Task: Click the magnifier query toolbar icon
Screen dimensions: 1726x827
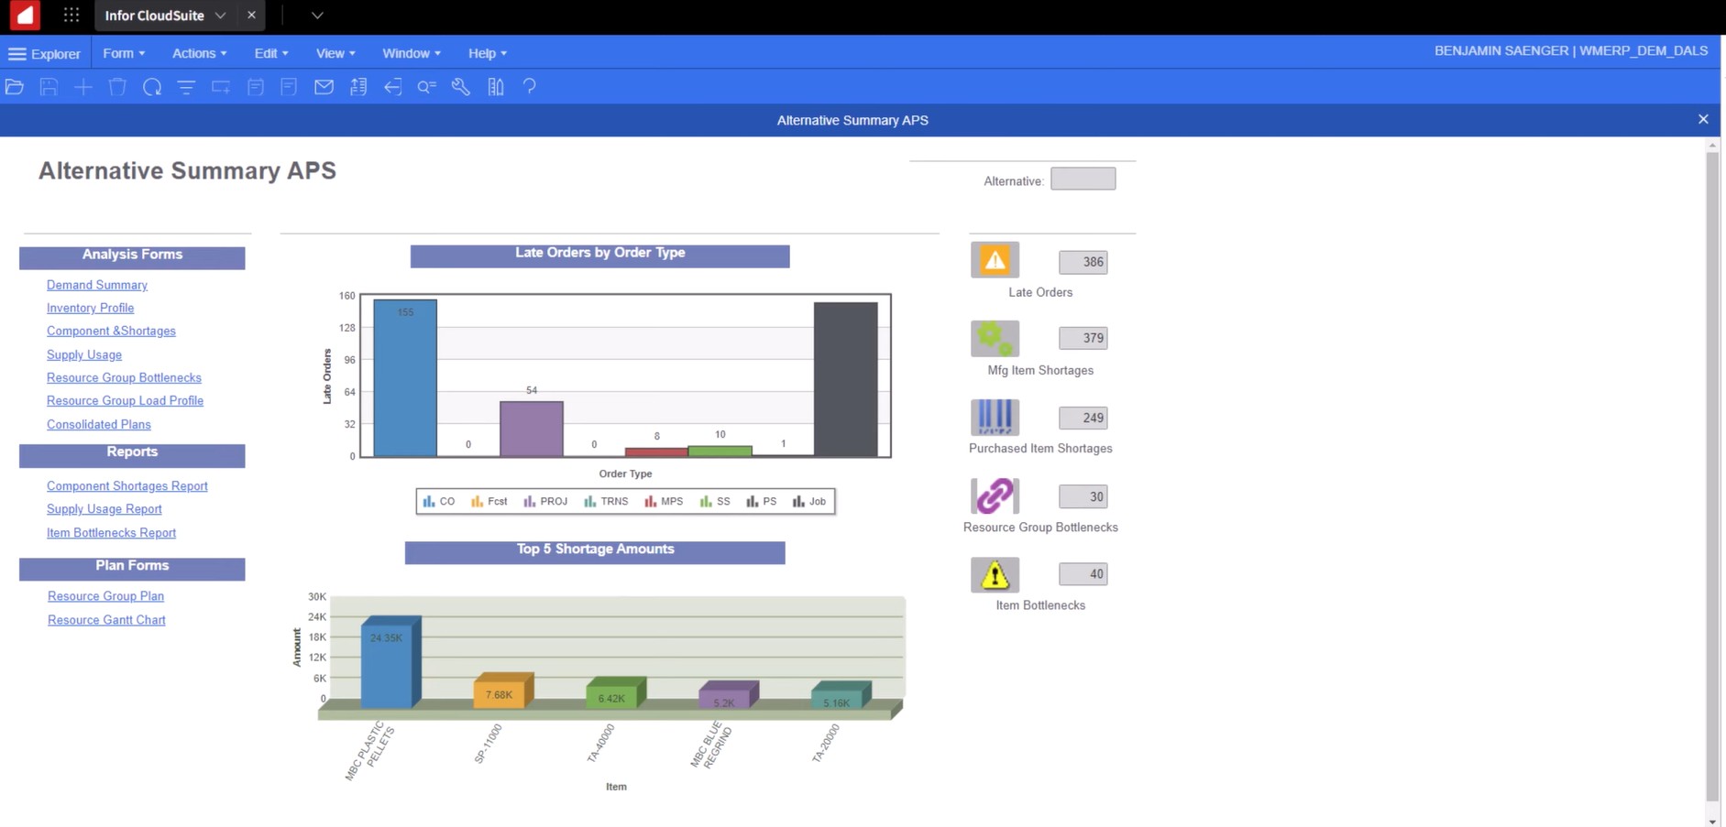Action: pyautogui.click(x=426, y=87)
